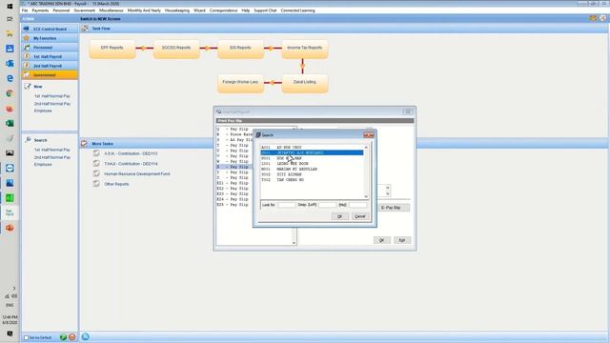
Task: Select SITI AISHAH row in Search list
Action: (312, 174)
